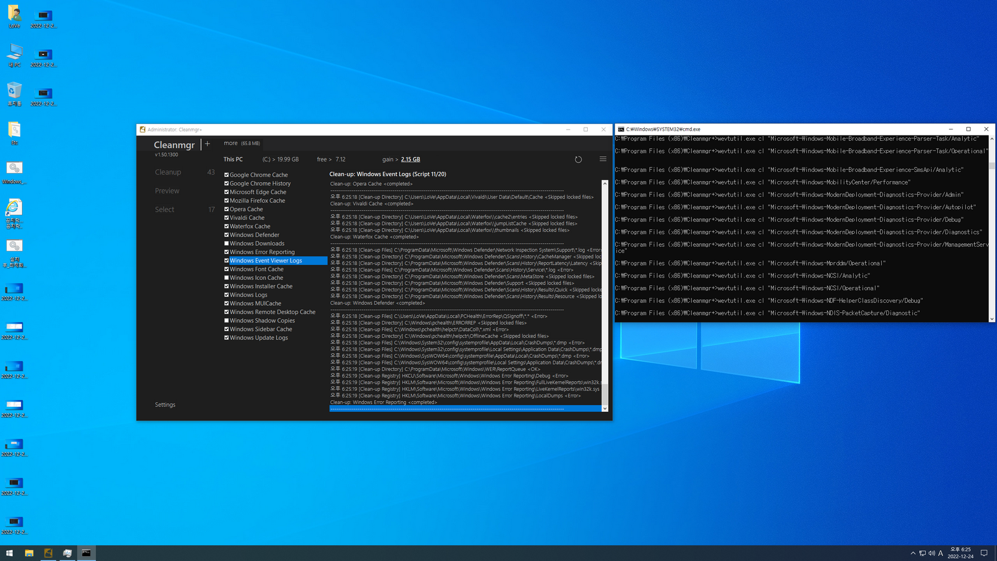Screen dimensions: 997x561
Task: Open the network icon in system tray
Action: click(x=922, y=553)
